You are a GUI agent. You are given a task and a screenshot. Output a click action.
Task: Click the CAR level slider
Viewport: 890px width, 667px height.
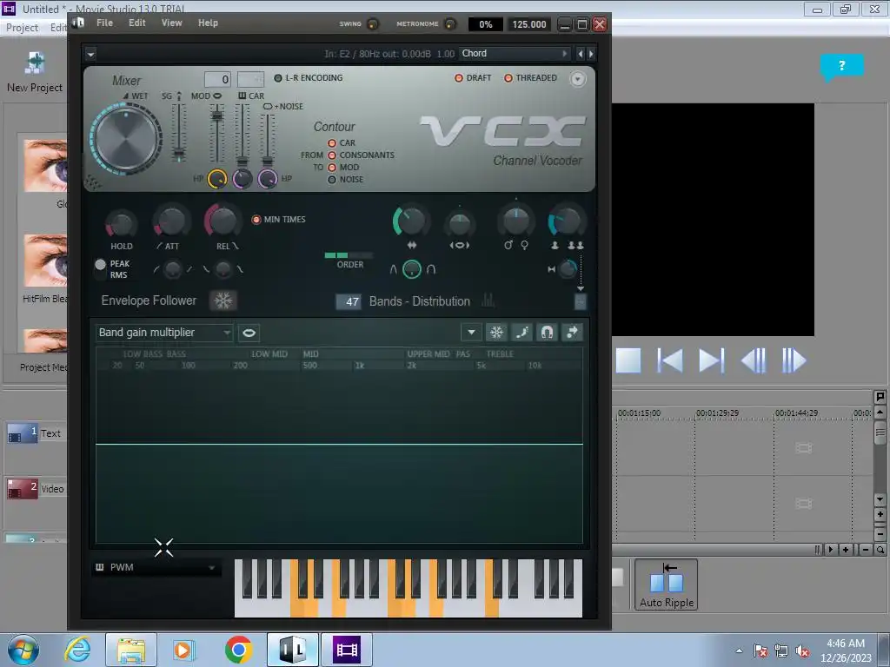[242, 134]
